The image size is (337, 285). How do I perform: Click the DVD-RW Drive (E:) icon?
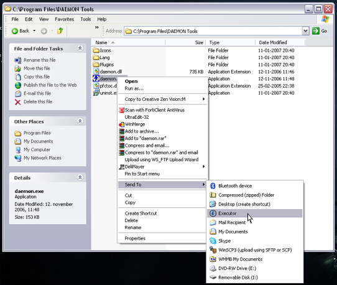tap(213, 268)
